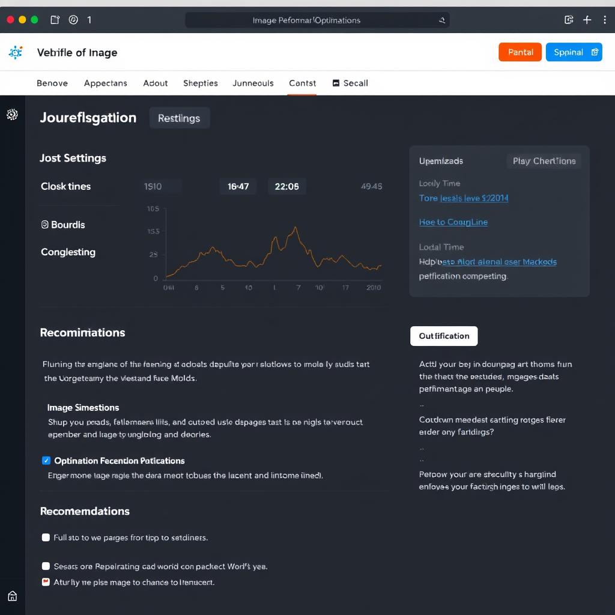Click the Cotdrwn meedest sattling question text
The width and height of the screenshot is (615, 615).
click(x=492, y=426)
